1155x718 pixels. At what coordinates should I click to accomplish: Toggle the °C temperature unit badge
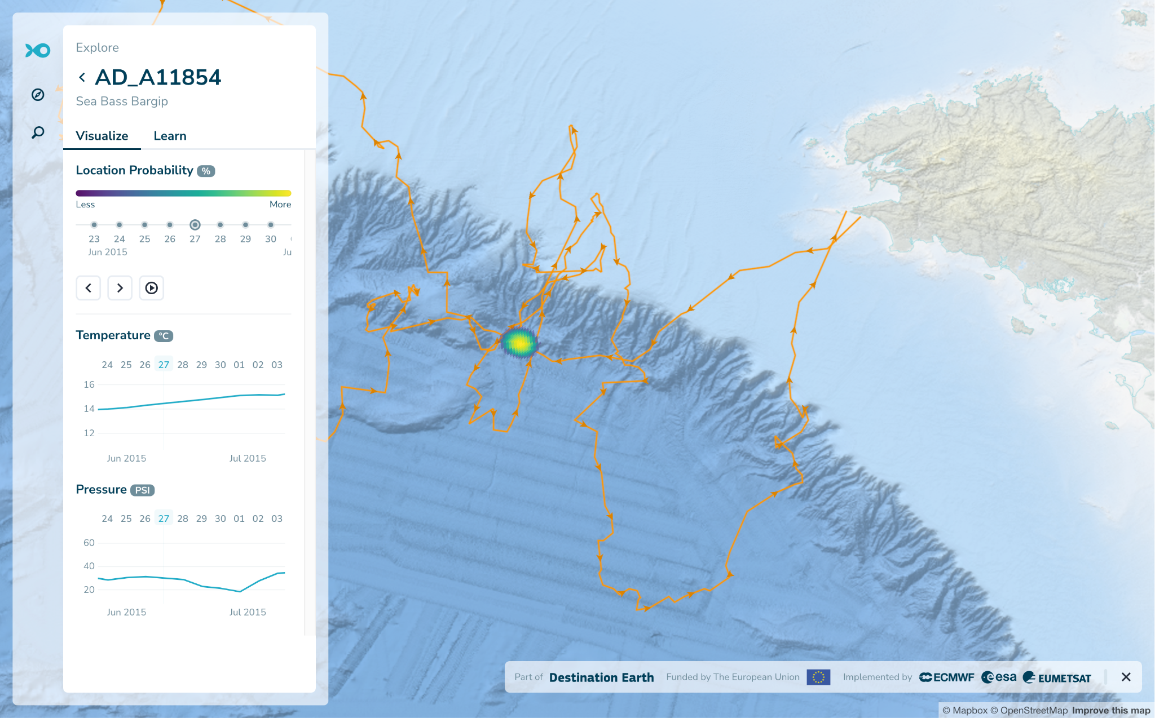164,336
